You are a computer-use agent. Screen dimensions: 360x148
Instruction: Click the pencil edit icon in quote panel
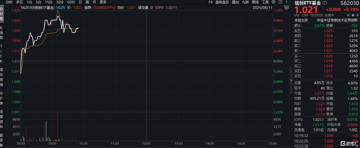coord(348,15)
